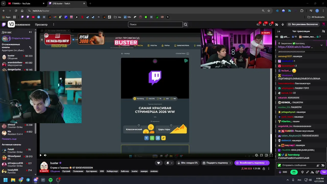This screenshot has height=184, width=327.
Task: Play the Twitch stream video
Action: (x=40, y=155)
